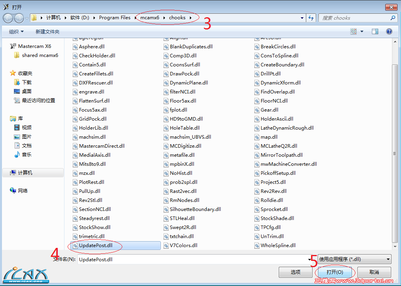Click the Forward navigation arrow

coord(19,18)
